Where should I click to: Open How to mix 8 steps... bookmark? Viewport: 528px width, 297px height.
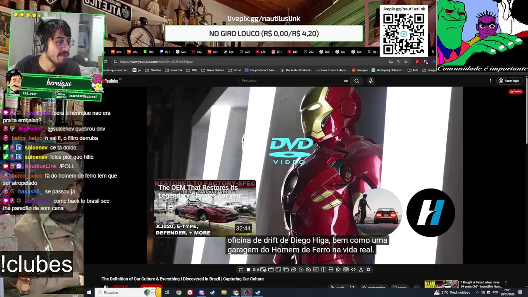(x=332, y=70)
